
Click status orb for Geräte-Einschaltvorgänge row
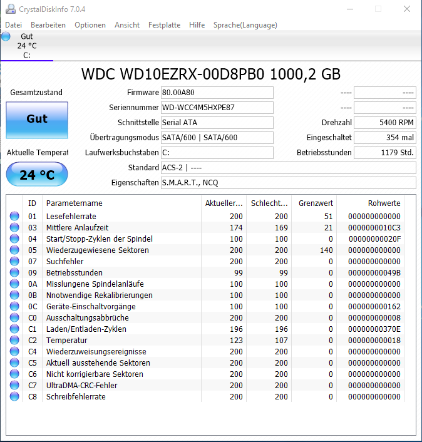14,306
